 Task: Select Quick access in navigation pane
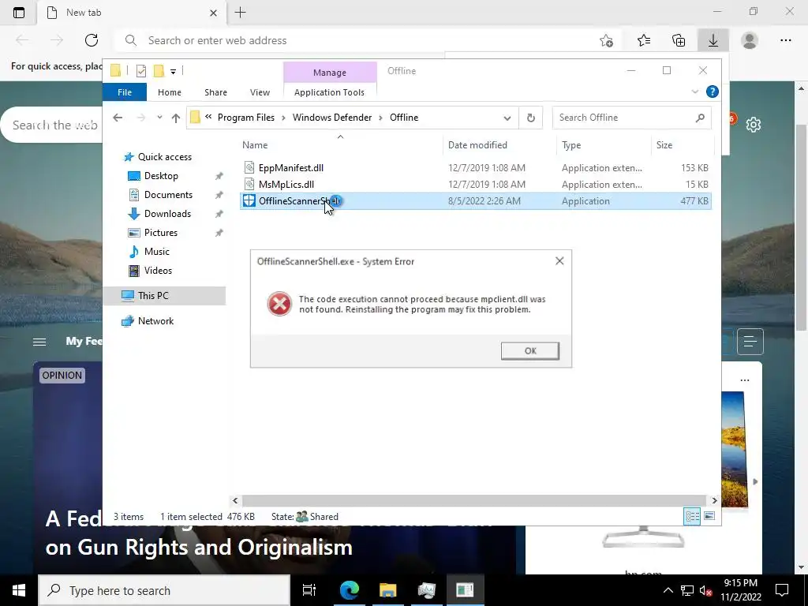tap(164, 157)
